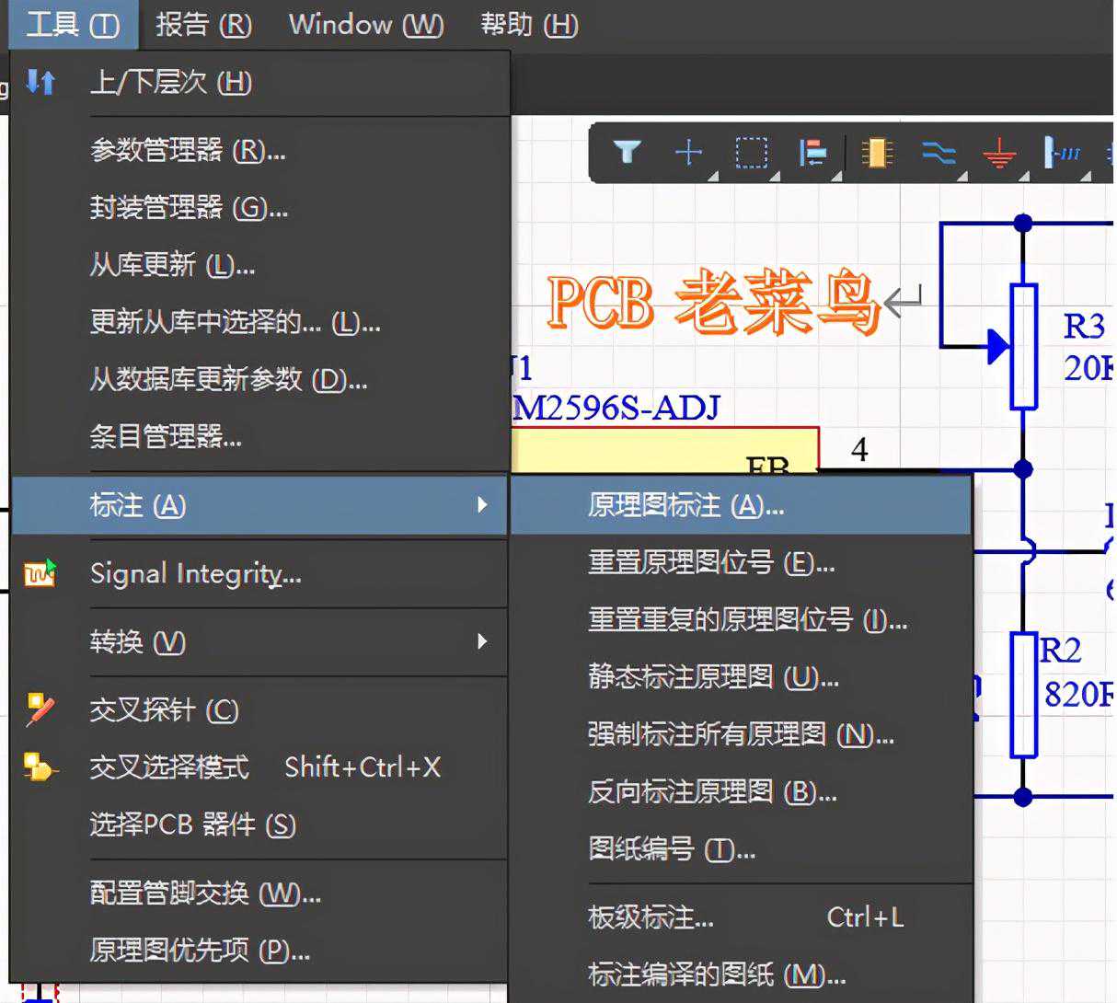The image size is (1117, 1003).
Task: Open the Window (W) menu
Action: click(365, 24)
